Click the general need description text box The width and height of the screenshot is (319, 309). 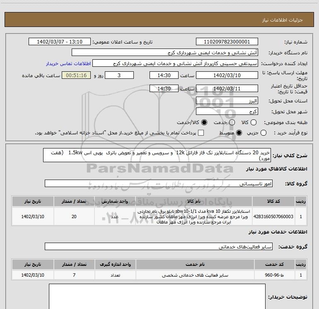tap(157, 155)
